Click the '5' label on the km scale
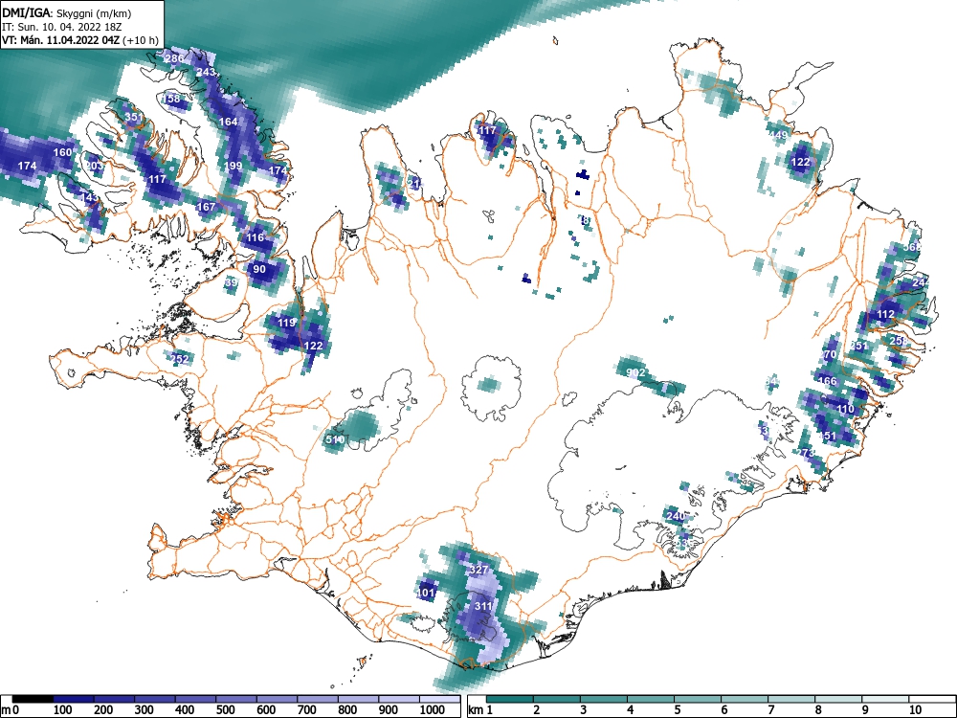957x718 pixels. 677,710
